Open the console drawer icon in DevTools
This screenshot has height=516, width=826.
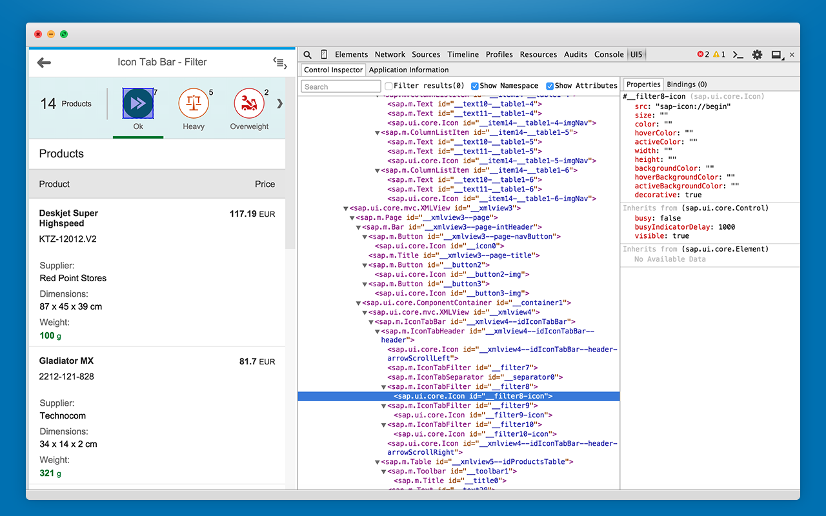[x=738, y=54]
